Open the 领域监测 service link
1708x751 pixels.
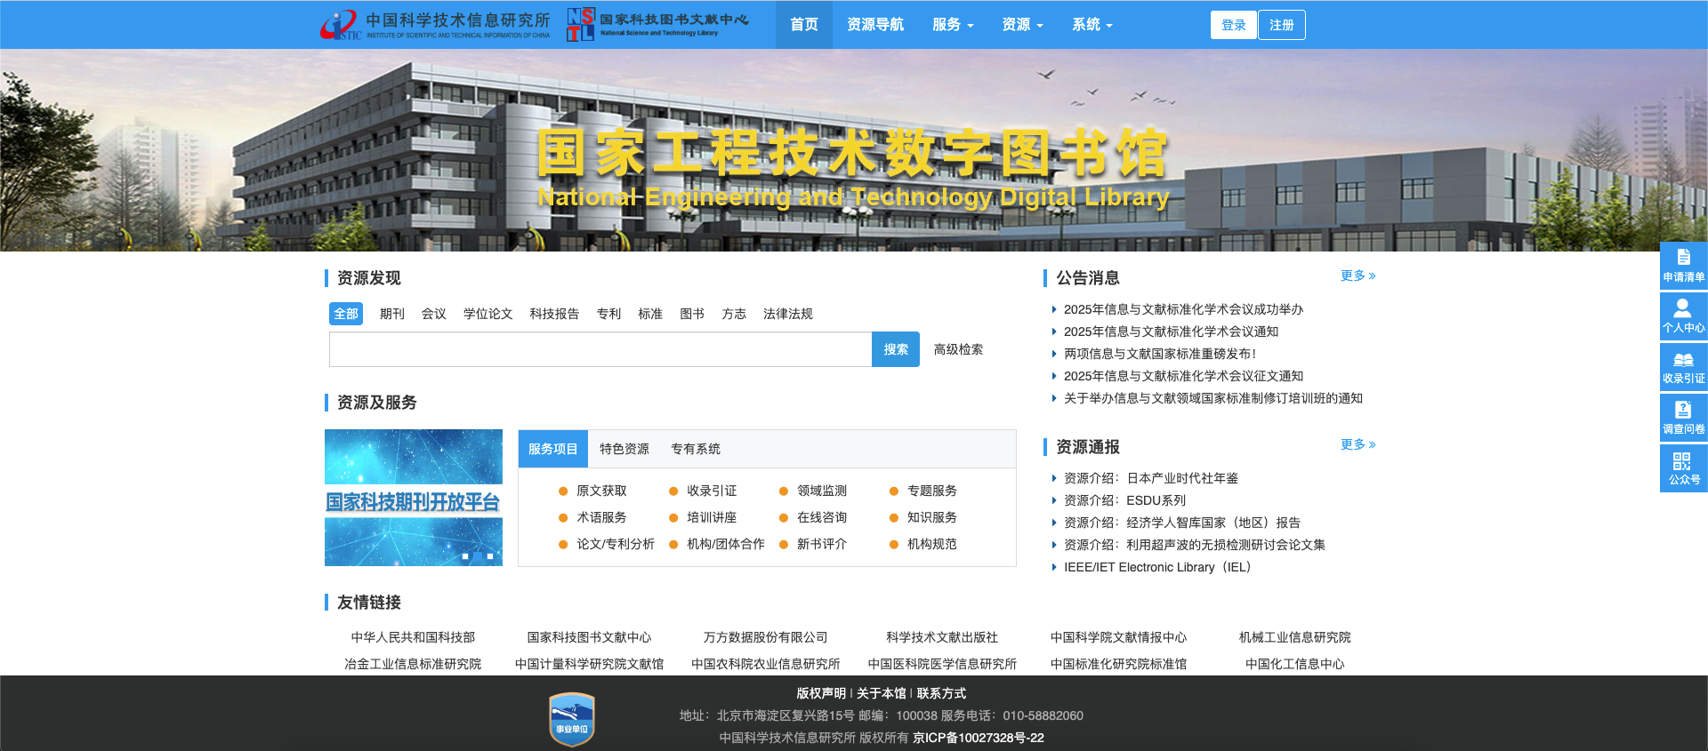tap(822, 491)
